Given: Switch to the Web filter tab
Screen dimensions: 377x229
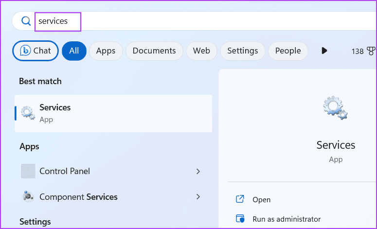Looking at the screenshot, I should (201, 51).
